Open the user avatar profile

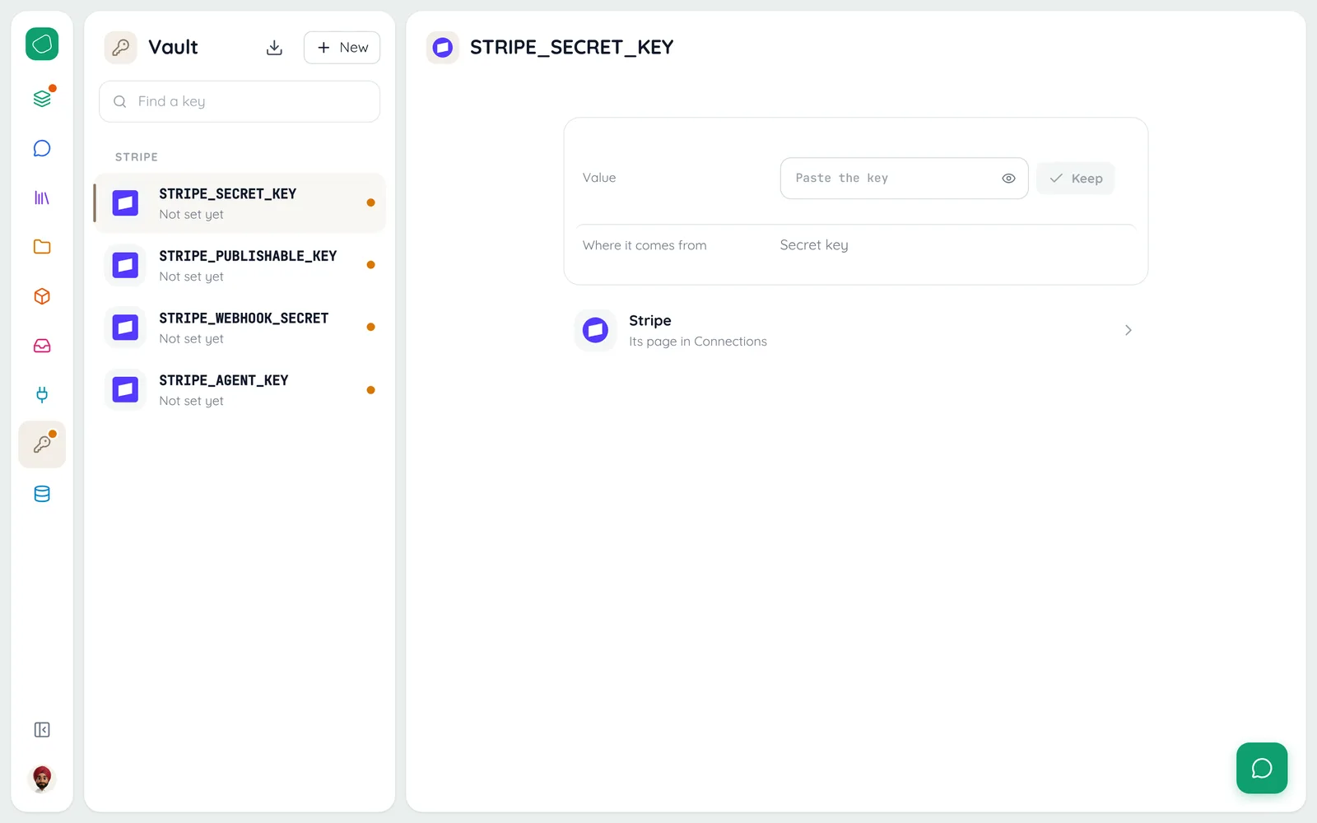click(x=42, y=778)
